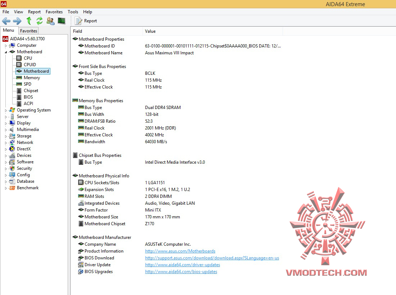Click the DirectX X logo icon

click(12, 149)
